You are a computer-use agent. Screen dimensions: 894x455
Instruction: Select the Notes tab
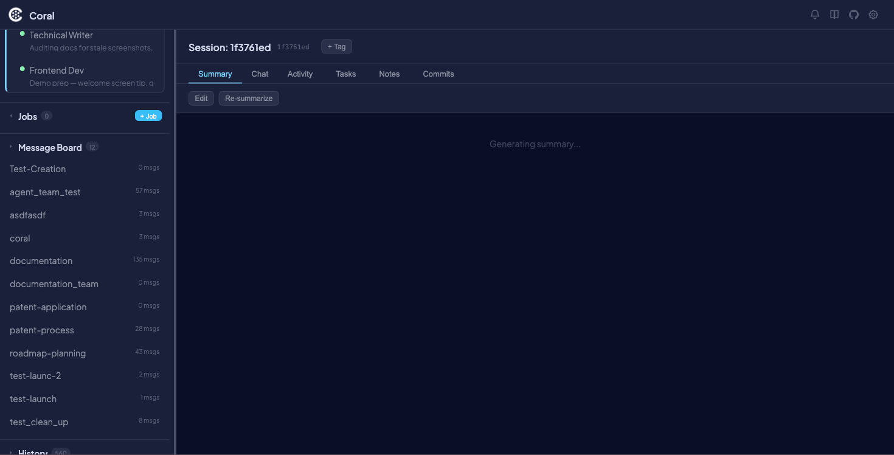point(389,74)
